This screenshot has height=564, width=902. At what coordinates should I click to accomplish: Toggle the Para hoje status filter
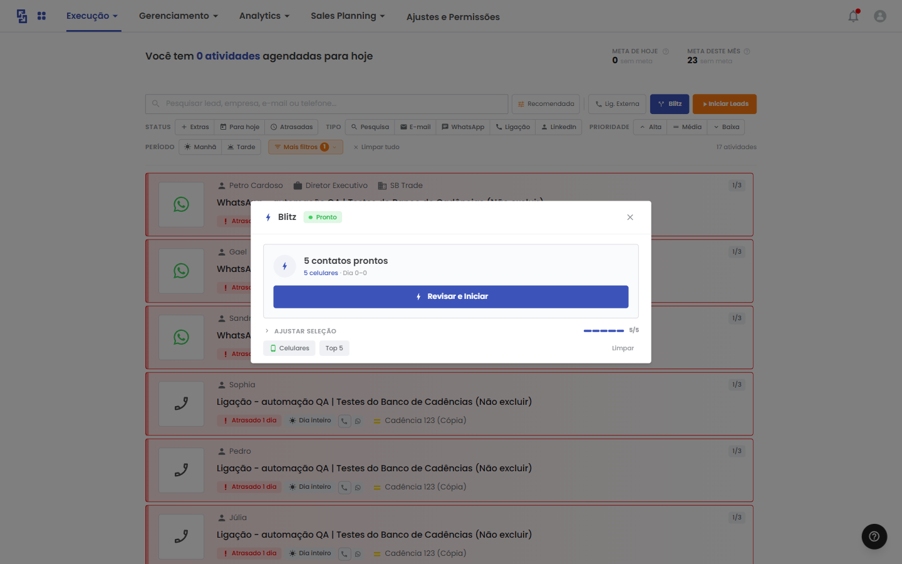tap(239, 127)
